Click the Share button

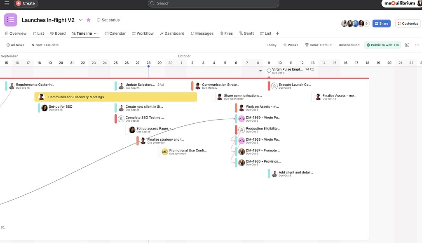coord(381,23)
